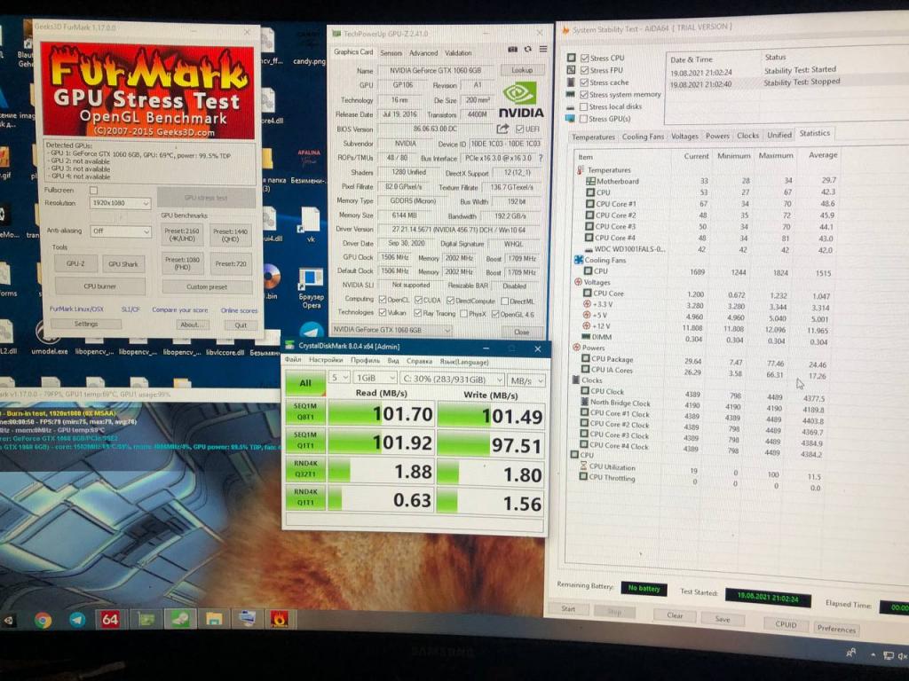The width and height of the screenshot is (909, 681).
Task: Open CrystalDiskMark 1GiB size dropdown
Action: [375, 378]
